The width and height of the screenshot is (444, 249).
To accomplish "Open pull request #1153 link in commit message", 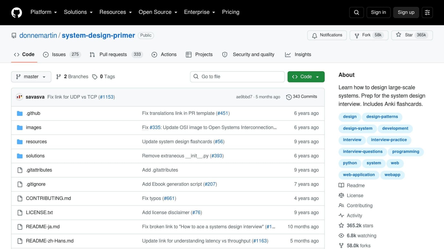I will click(x=107, y=97).
